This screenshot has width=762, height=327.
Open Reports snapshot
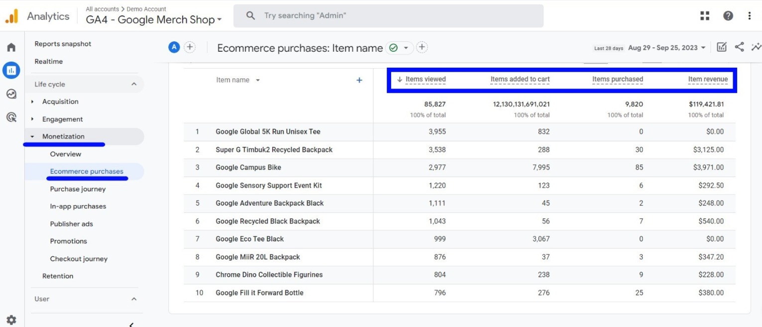tap(63, 44)
